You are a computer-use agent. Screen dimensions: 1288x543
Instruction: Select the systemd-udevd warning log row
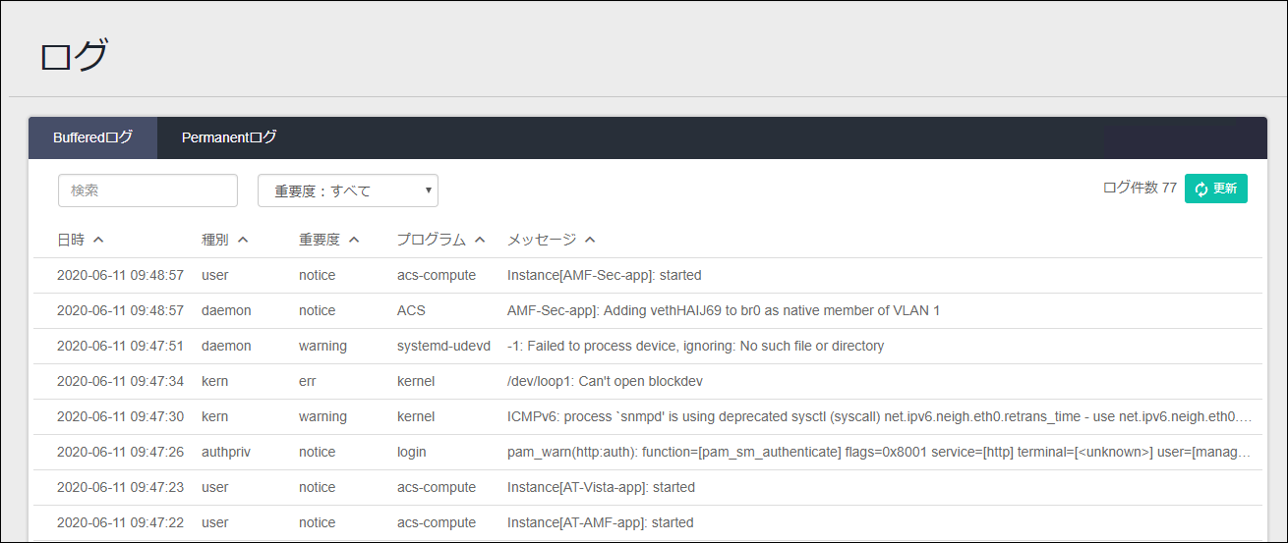point(647,346)
